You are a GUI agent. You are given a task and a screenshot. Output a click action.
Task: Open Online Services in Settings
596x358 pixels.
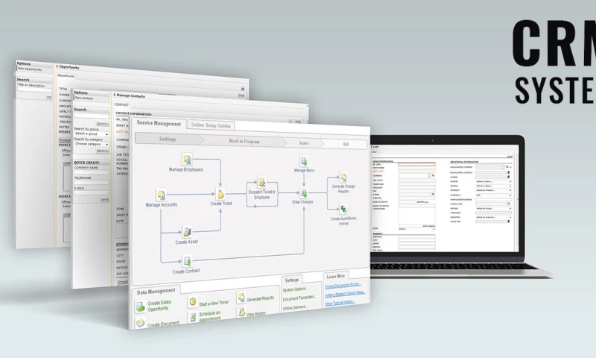point(295,307)
